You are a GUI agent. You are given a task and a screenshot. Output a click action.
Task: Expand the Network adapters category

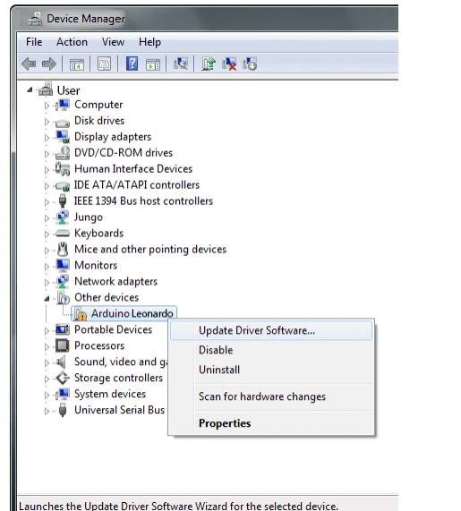pos(47,282)
